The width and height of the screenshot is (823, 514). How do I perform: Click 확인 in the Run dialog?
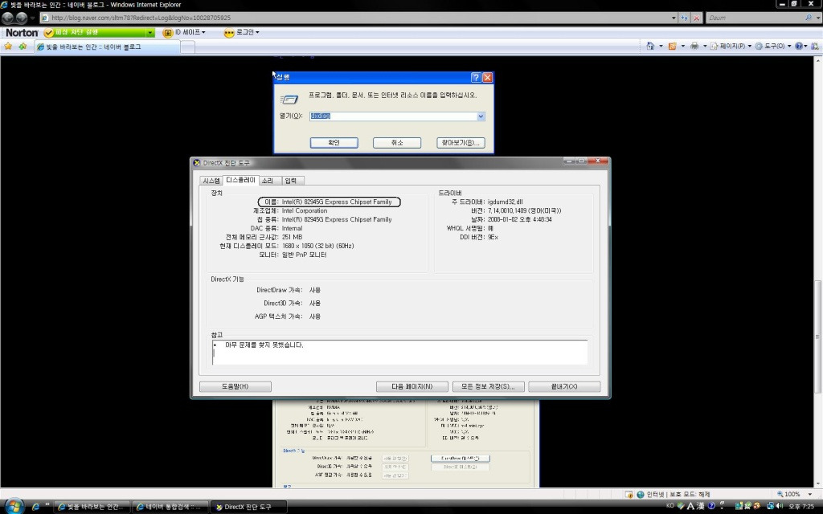click(334, 143)
